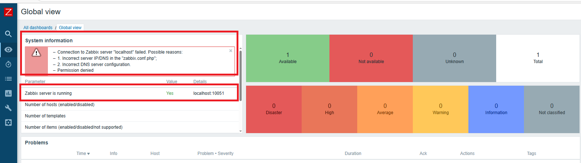Screen dimensions: 581x163
Task: Open Reports bar chart icon
Action: pos(8,93)
